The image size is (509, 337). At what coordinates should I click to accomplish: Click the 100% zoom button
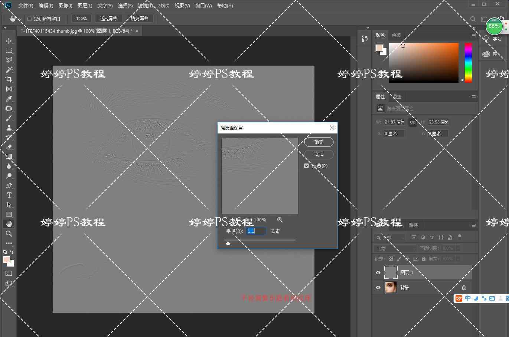[81, 19]
